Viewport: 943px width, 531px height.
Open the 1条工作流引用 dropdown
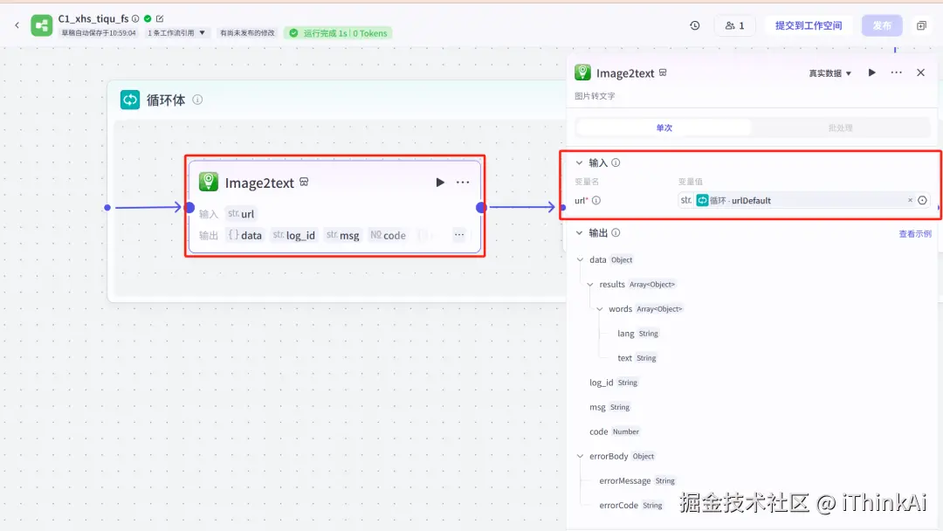point(175,32)
